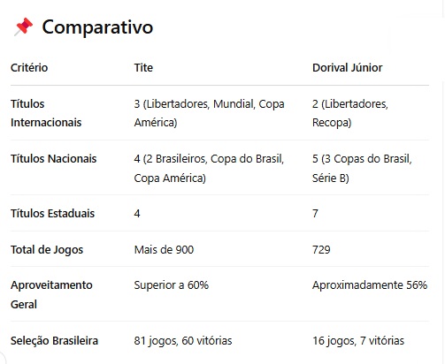Select the Títulos Internacionais row label
Viewport: 445px width, 364px height.
[46, 113]
